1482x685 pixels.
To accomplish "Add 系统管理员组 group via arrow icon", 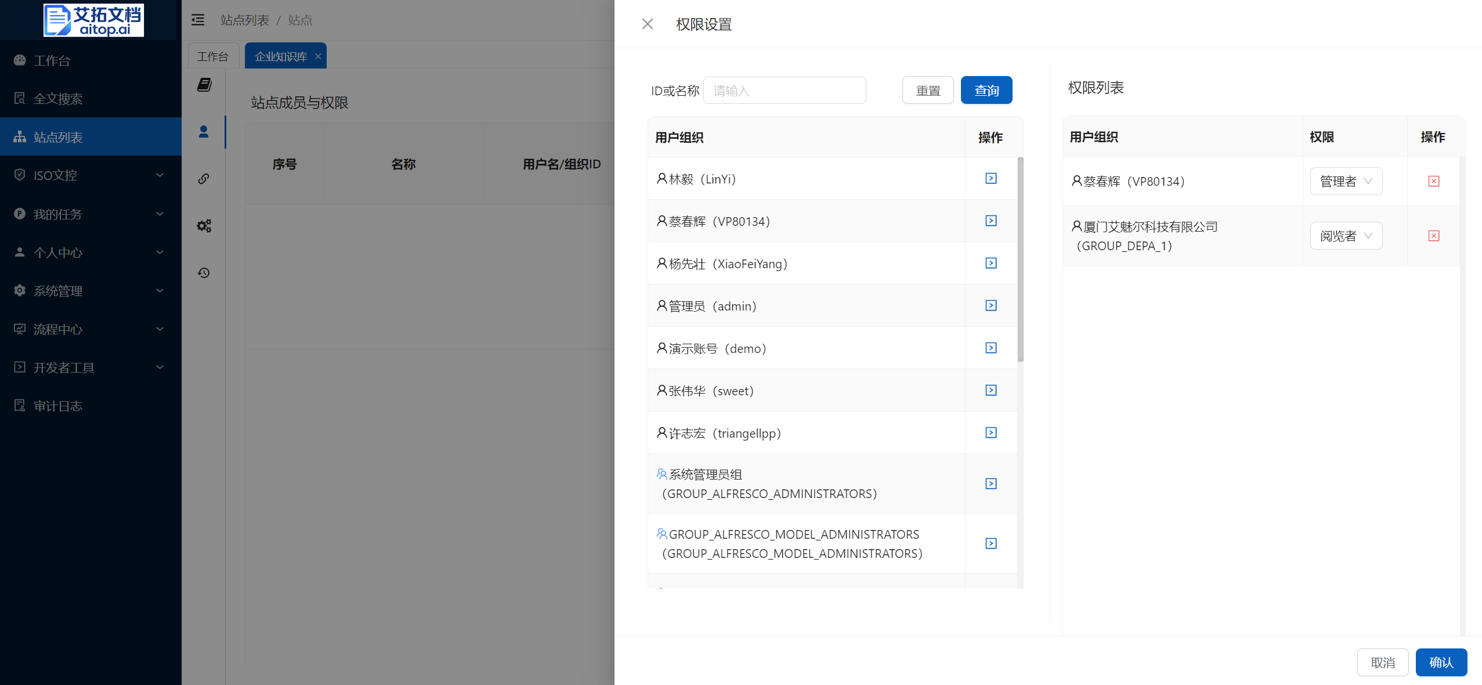I will coord(991,484).
